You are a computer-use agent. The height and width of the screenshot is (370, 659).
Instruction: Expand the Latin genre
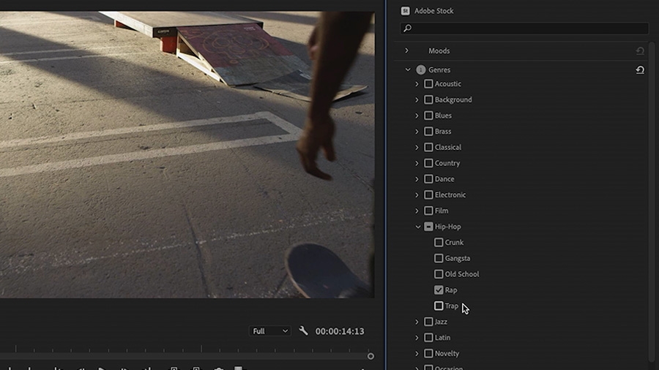417,338
